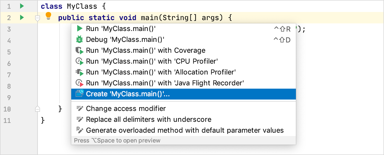Click the green Run 'MyClass.main()' play icon
This screenshot has height=155, width=384.
pos(79,29)
